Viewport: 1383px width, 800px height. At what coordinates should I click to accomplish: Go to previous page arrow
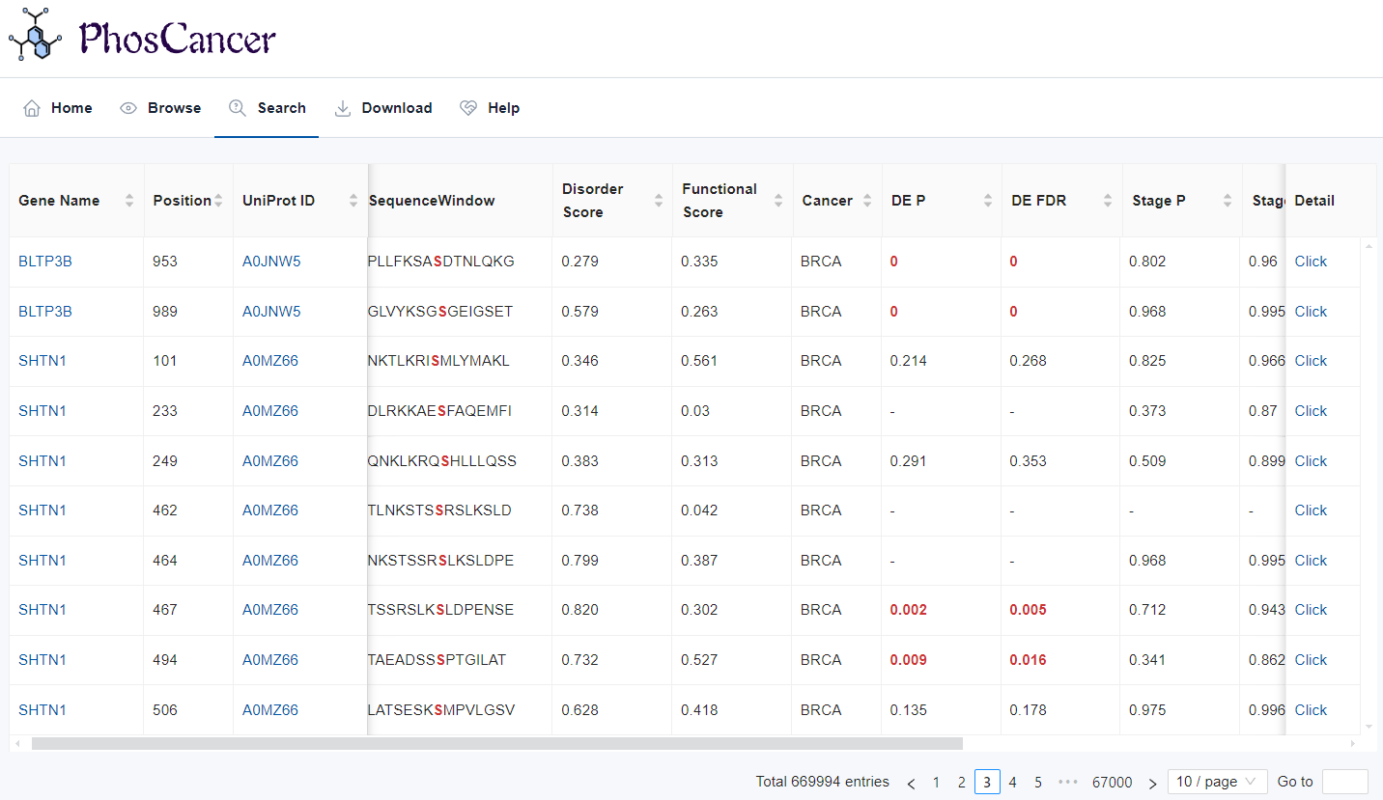pyautogui.click(x=911, y=783)
